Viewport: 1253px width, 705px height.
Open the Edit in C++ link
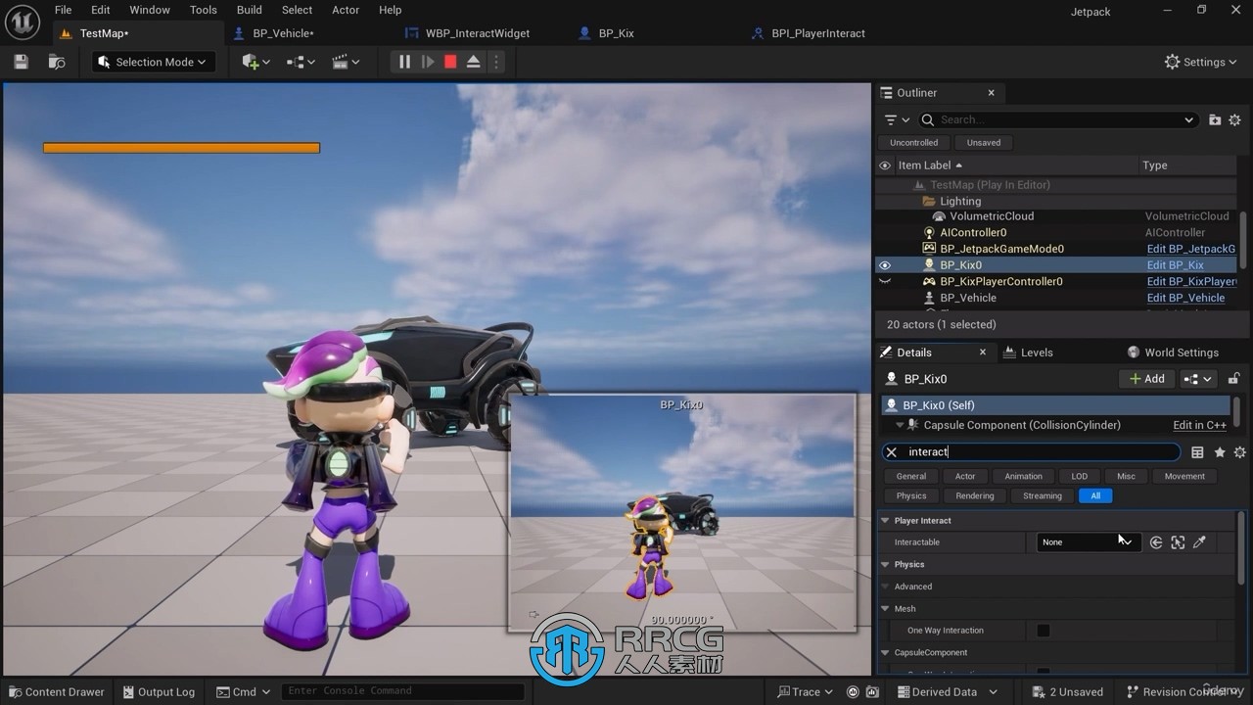click(x=1199, y=425)
